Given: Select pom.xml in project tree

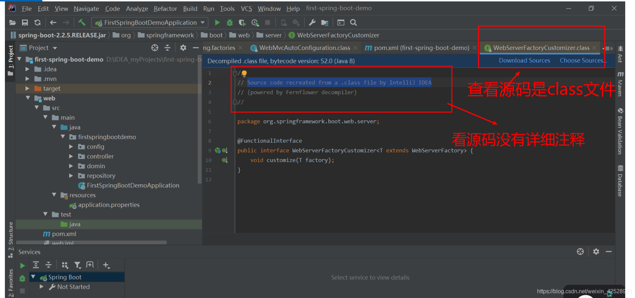Looking at the screenshot, I should click(x=59, y=234).
